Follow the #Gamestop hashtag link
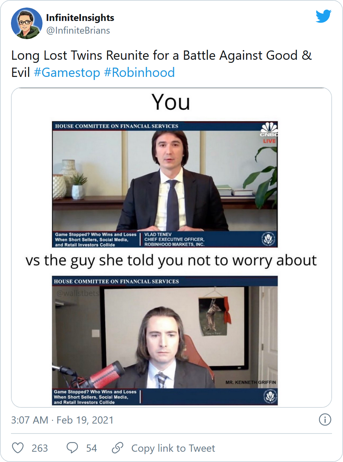 [x=67, y=73]
